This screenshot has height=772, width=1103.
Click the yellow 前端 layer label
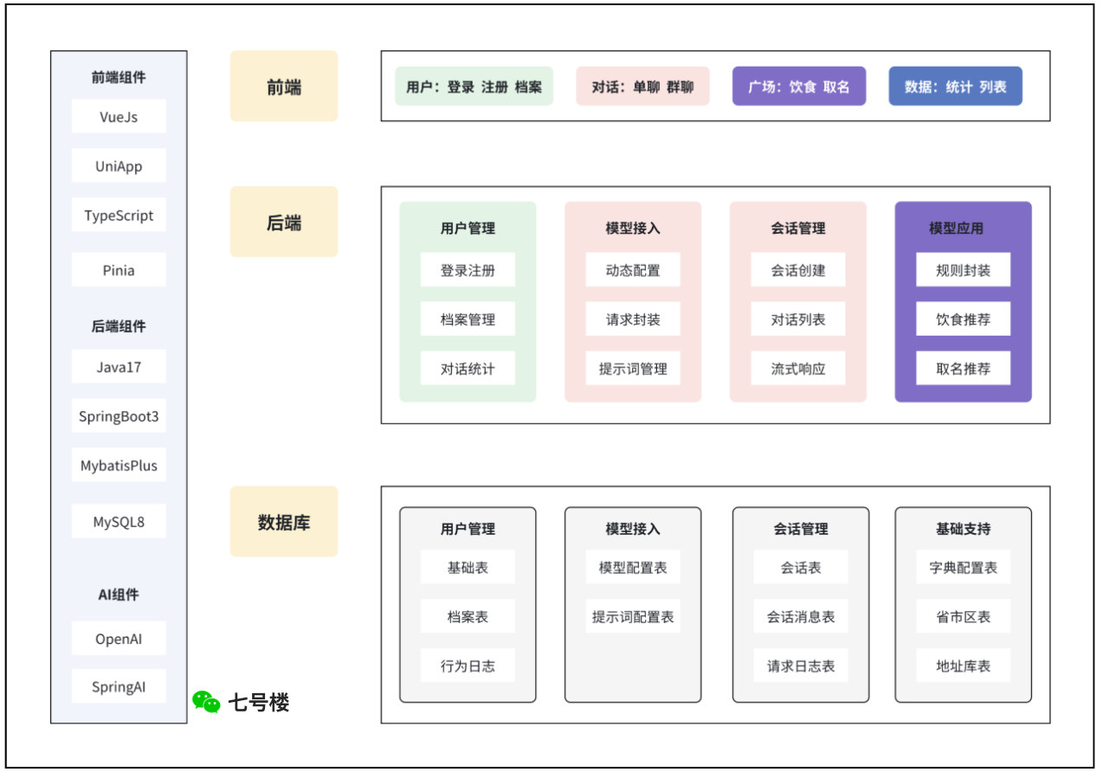click(x=284, y=87)
